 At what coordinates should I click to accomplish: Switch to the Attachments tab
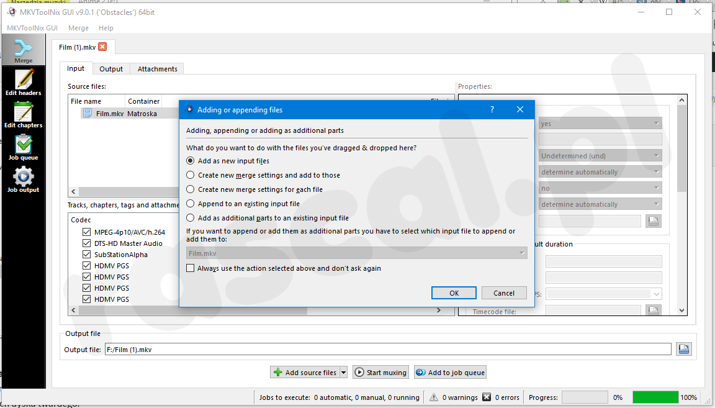157,69
